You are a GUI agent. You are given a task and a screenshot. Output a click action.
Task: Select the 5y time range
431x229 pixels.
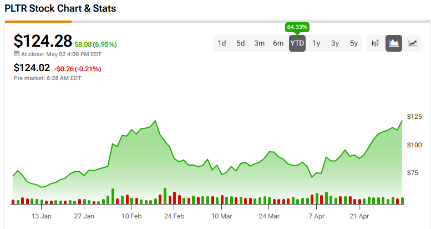(354, 43)
